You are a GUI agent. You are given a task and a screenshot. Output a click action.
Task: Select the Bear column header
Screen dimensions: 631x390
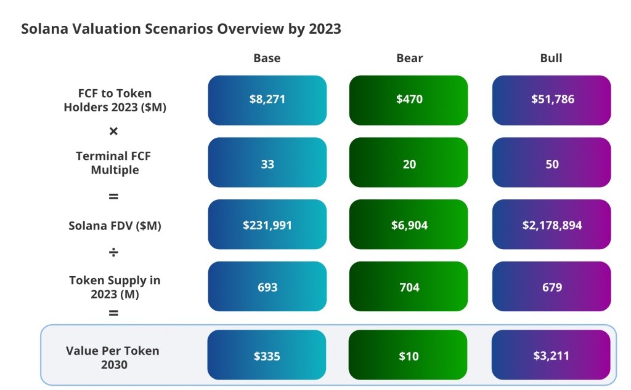pos(409,58)
